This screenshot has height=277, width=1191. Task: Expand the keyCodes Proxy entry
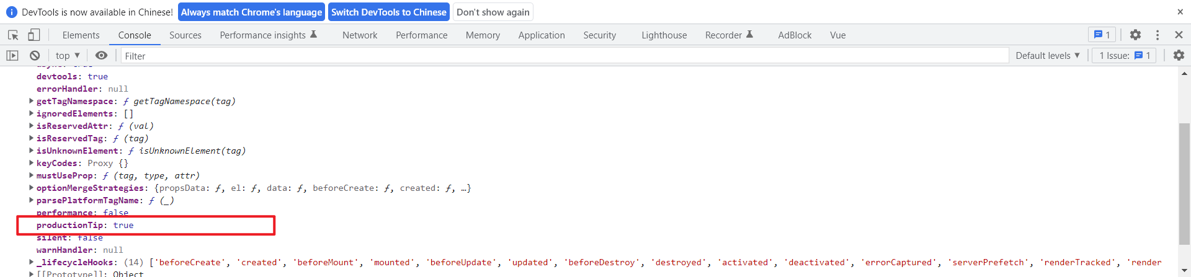click(31, 163)
